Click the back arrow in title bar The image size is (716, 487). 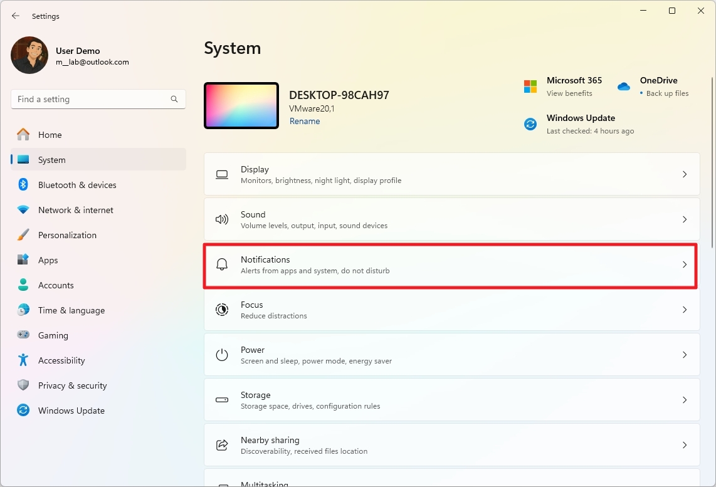click(x=16, y=16)
